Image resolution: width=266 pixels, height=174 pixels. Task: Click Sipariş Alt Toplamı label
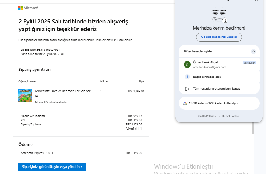point(32,116)
